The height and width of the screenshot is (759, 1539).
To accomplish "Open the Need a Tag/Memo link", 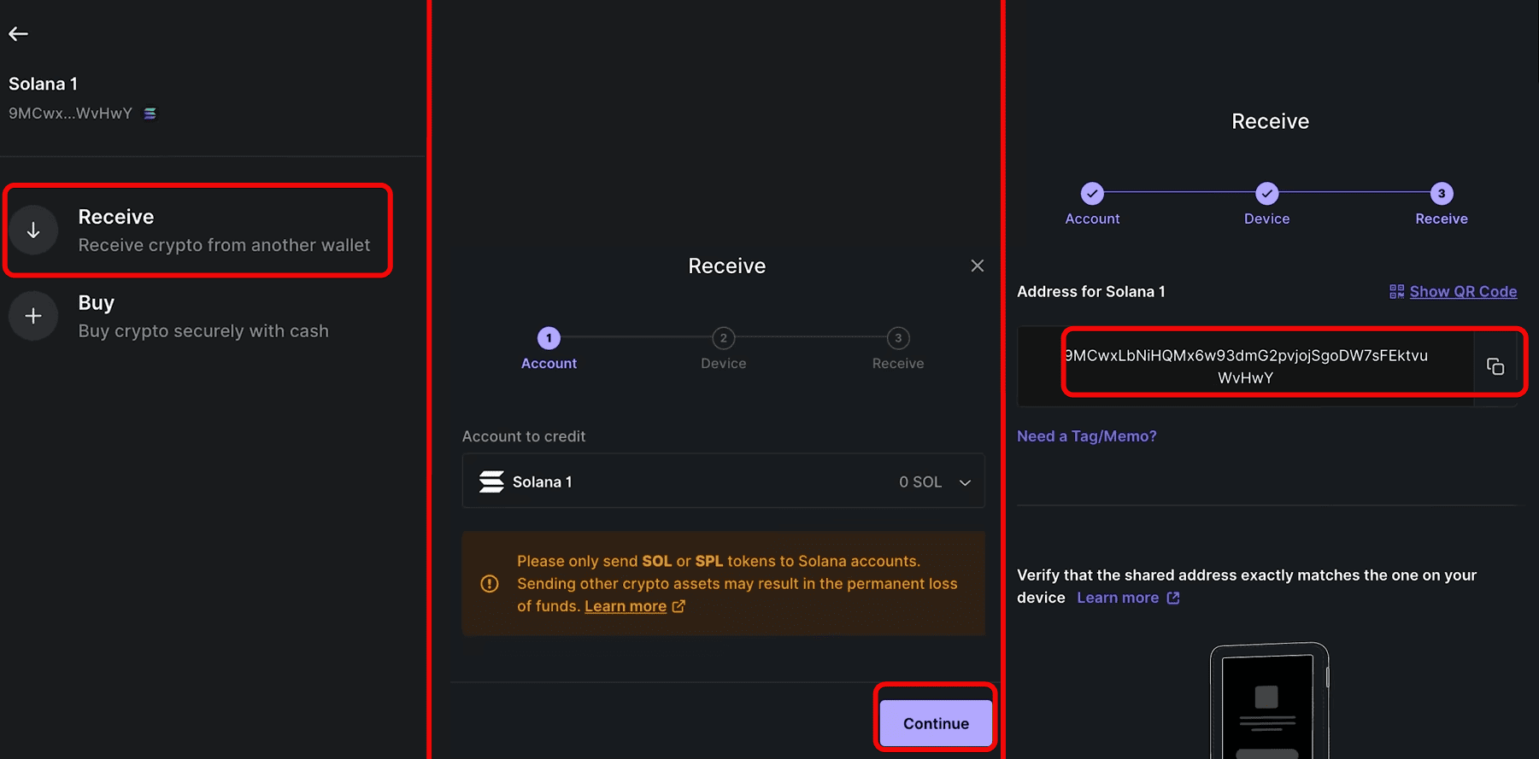I will pos(1086,436).
